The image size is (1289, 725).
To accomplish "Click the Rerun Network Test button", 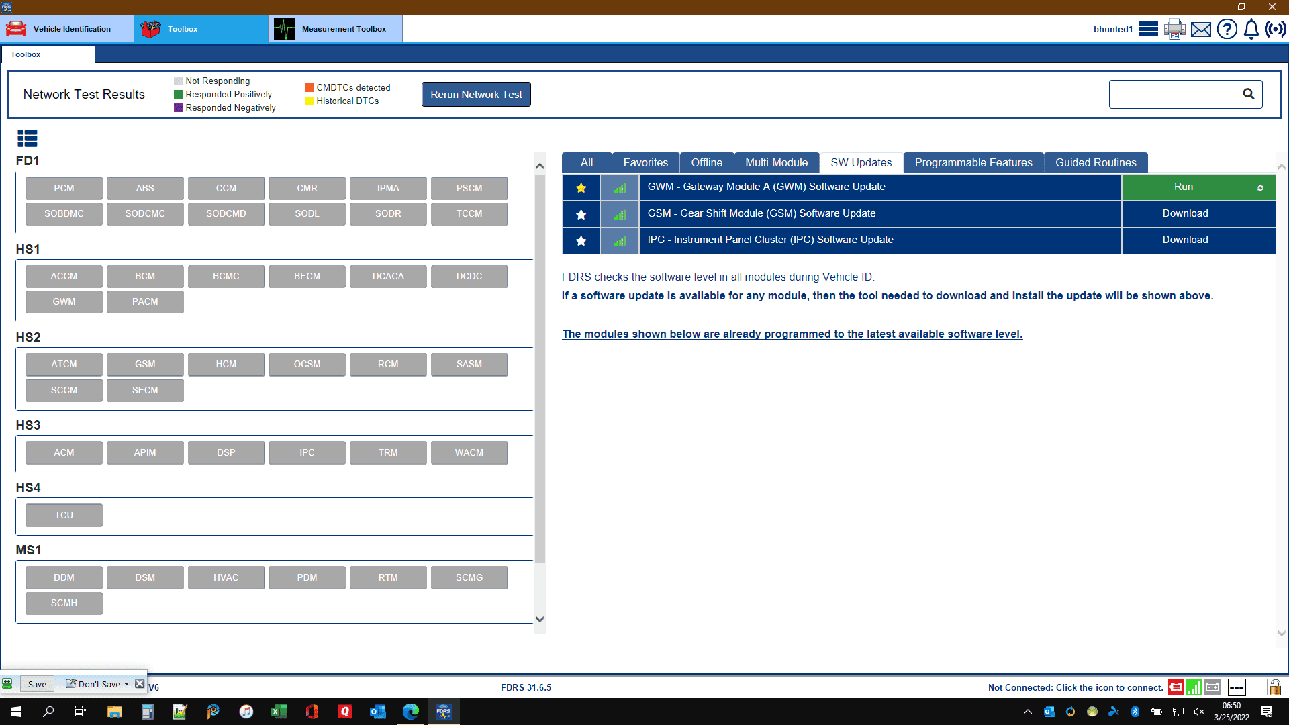I will [476, 95].
